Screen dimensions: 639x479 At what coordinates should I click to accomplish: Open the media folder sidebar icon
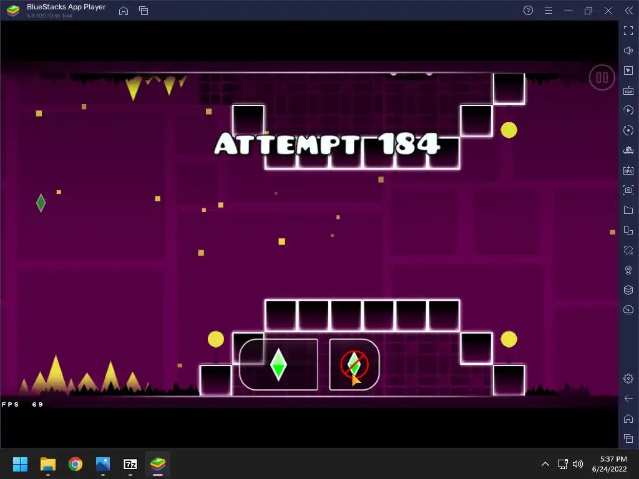point(628,210)
